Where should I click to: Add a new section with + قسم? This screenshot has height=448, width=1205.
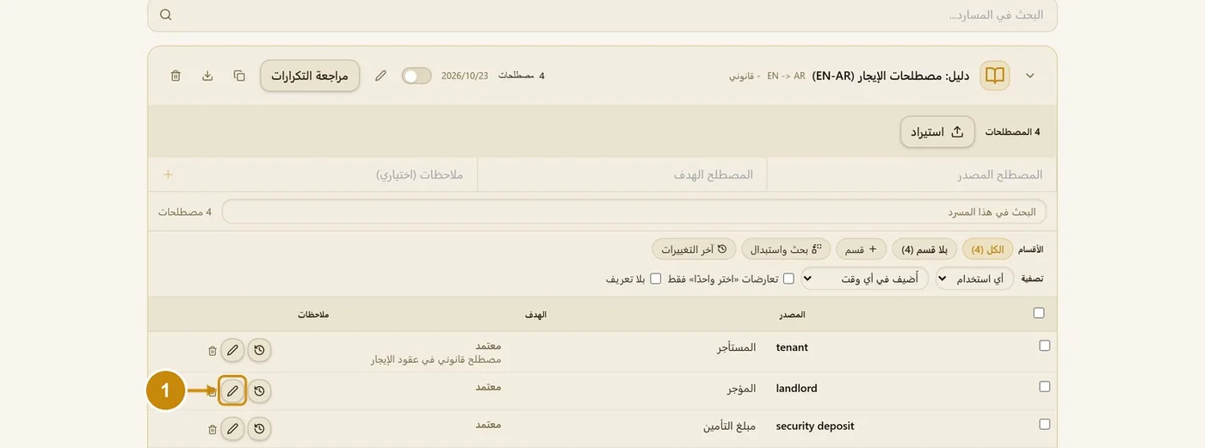861,249
